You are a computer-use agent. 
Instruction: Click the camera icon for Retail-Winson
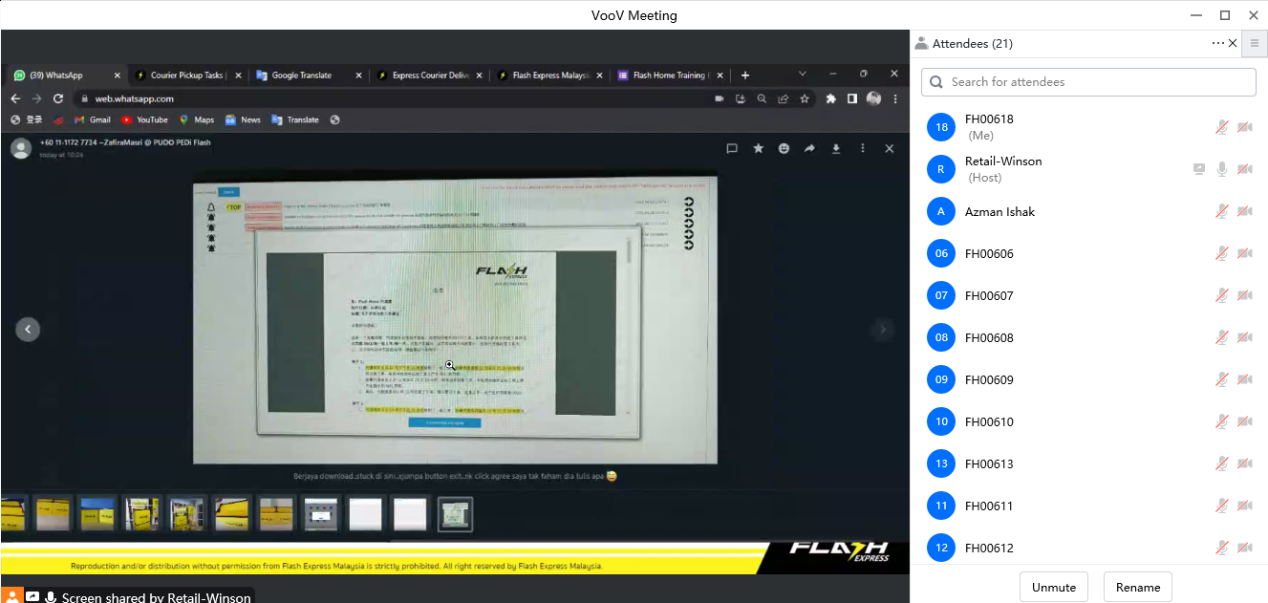(1245, 169)
